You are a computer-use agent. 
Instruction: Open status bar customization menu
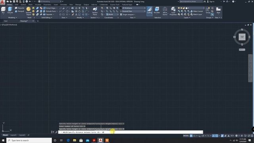252,136
